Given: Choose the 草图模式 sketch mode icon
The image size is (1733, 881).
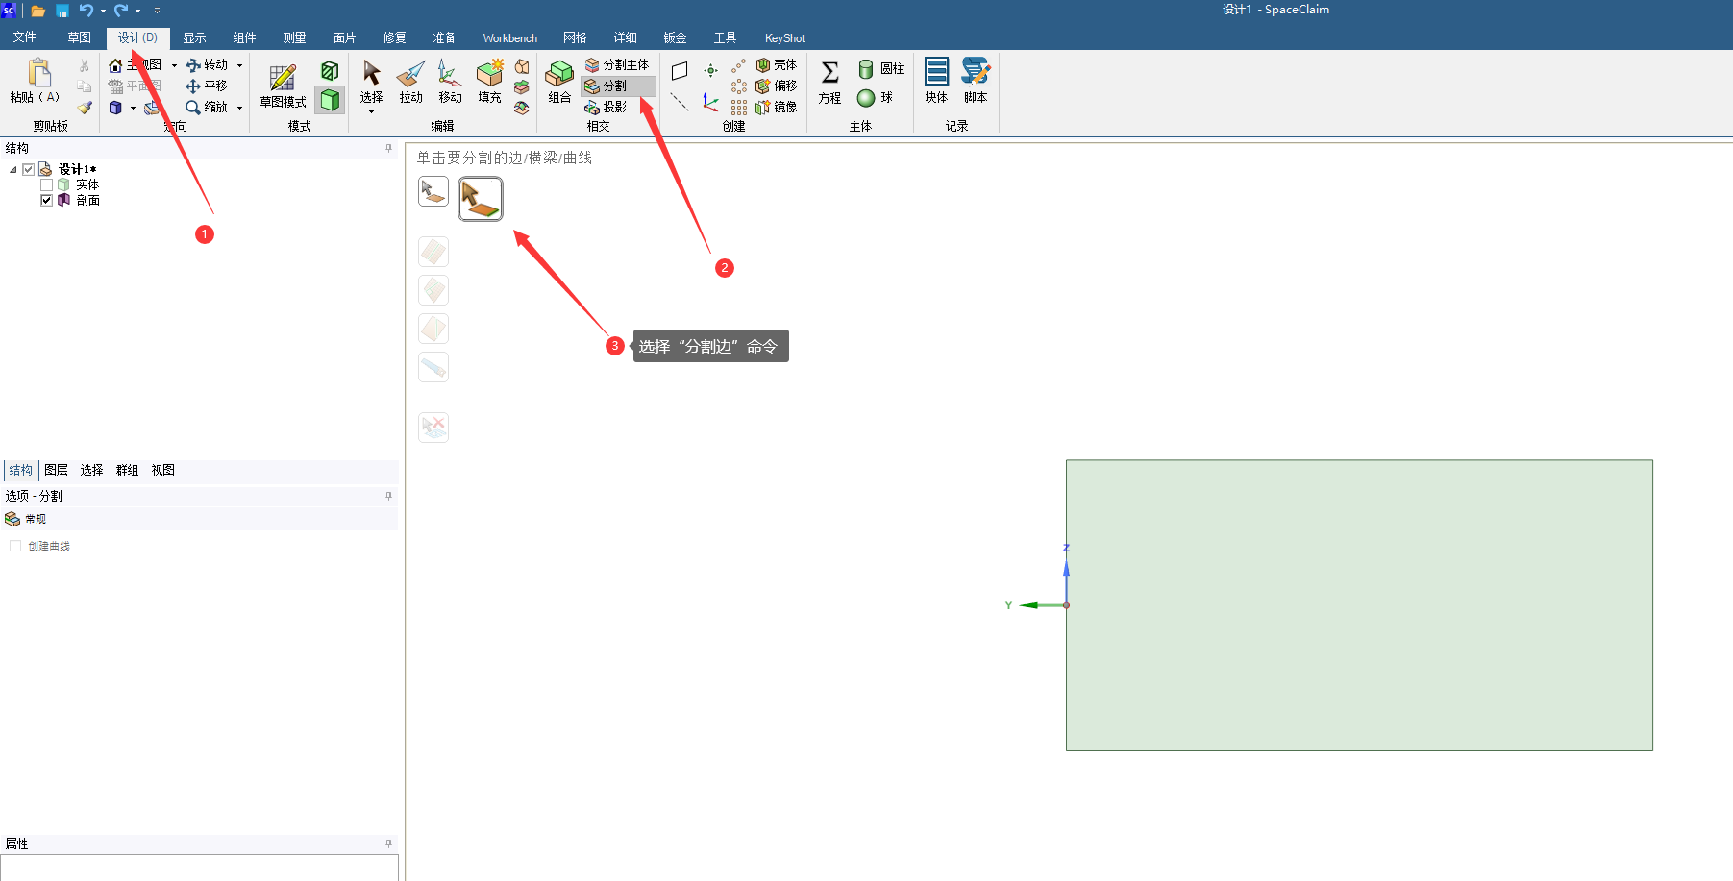Looking at the screenshot, I should point(283,85).
